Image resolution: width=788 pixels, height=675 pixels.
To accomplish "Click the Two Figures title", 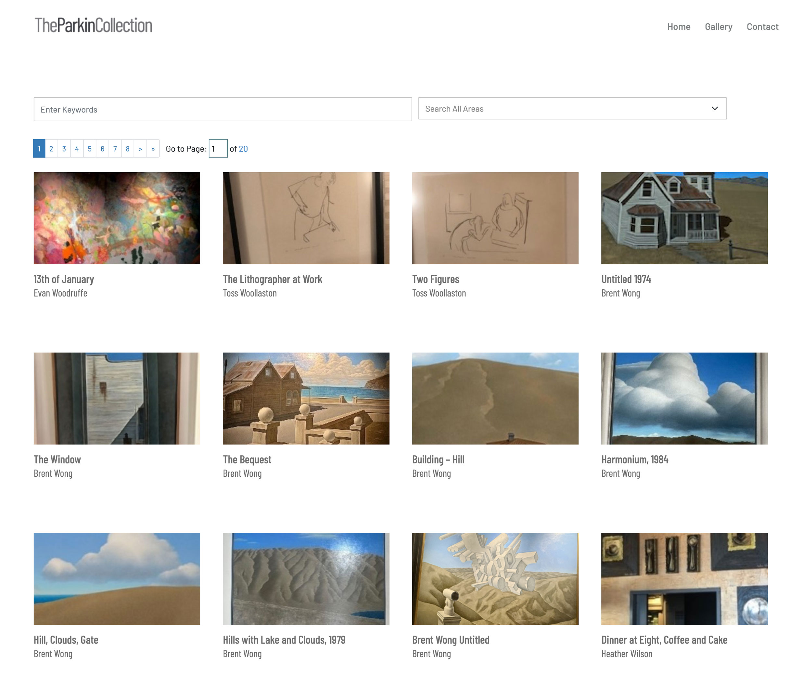I will 436,279.
